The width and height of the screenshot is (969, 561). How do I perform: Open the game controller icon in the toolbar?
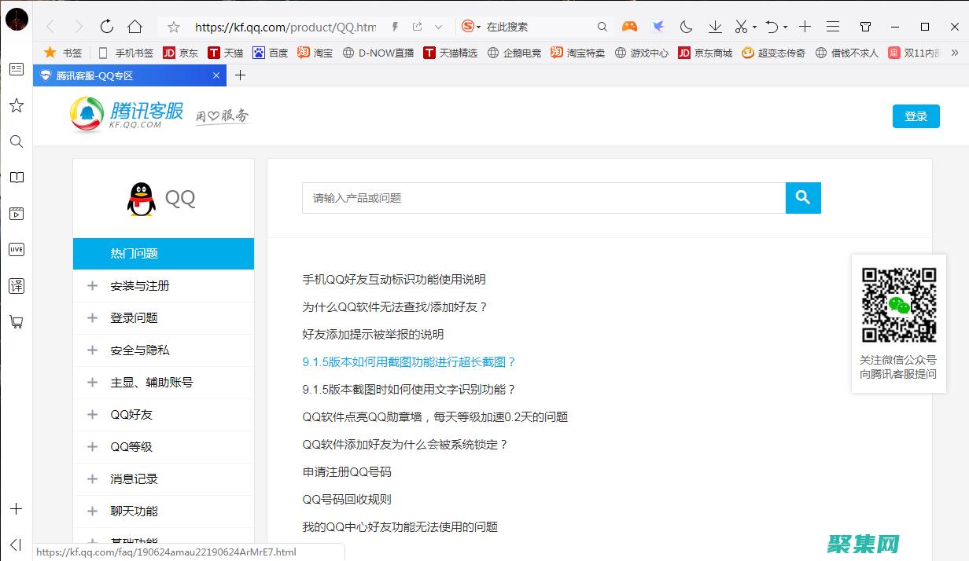point(629,27)
